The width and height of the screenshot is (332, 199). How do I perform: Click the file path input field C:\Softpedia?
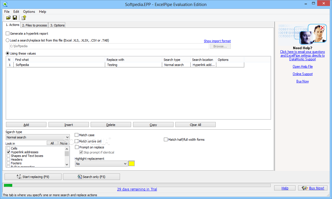[x=109, y=46]
